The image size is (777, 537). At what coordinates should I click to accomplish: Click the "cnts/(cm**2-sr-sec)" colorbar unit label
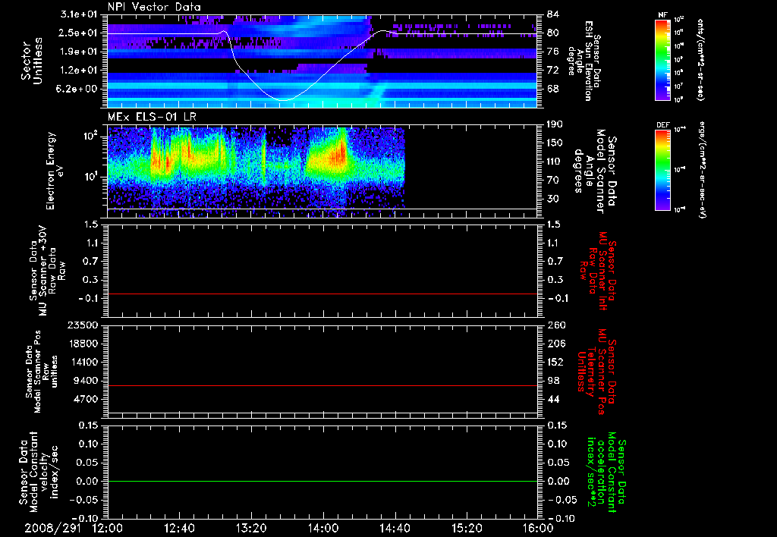tap(700, 60)
